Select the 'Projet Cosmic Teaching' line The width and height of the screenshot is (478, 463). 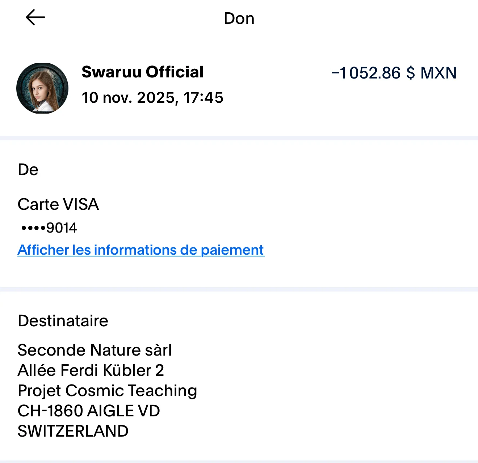pos(107,391)
